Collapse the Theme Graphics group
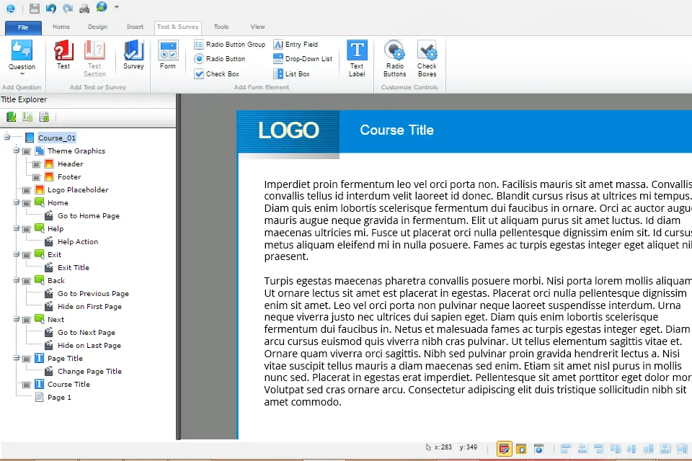This screenshot has height=461, width=692. (x=17, y=151)
